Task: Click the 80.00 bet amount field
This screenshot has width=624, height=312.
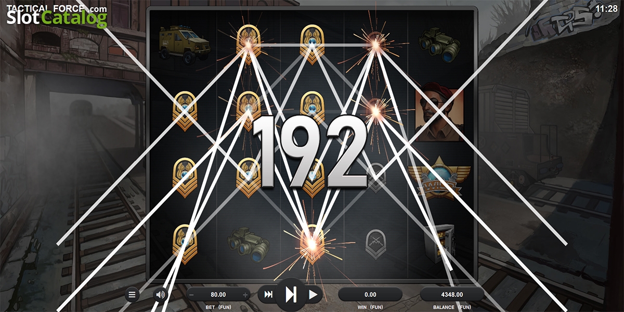Action: [218, 294]
